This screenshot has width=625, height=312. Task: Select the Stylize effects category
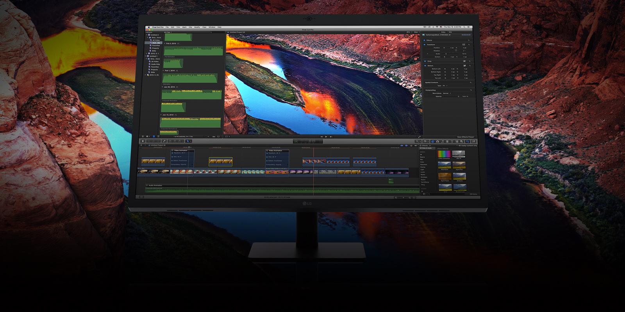(x=423, y=179)
